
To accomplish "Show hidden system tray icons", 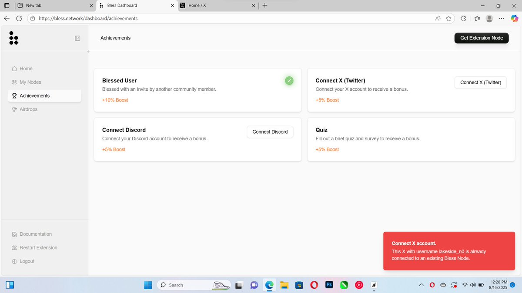I will point(421,285).
